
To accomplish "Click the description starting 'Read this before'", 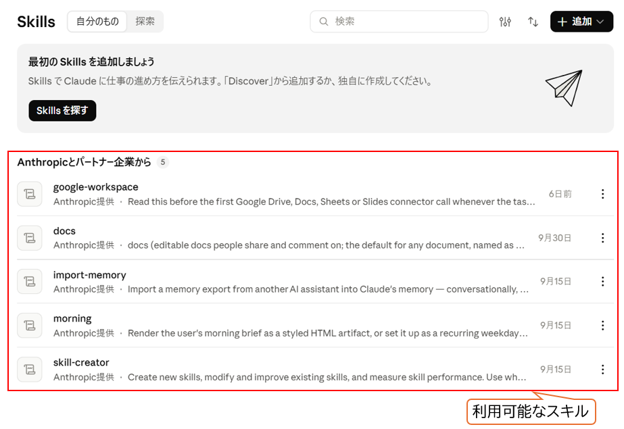I will [331, 201].
